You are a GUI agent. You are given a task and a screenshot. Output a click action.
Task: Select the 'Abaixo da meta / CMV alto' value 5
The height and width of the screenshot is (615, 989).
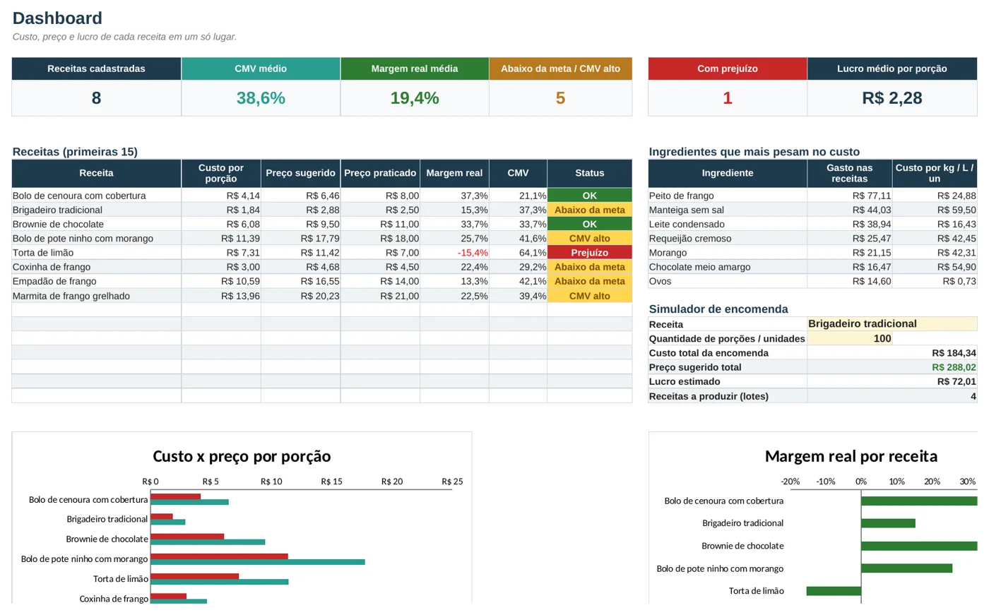tap(560, 98)
